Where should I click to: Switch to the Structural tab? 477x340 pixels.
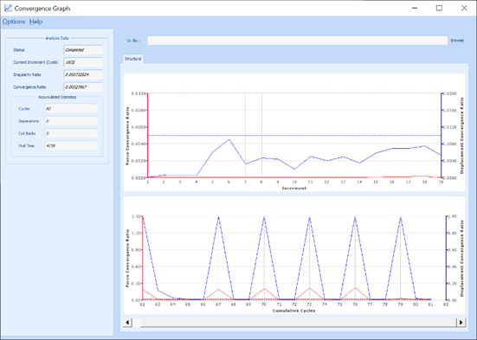pyautogui.click(x=133, y=59)
